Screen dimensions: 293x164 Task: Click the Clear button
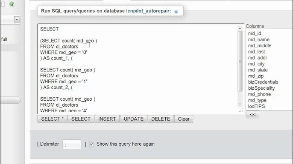pos(184,119)
